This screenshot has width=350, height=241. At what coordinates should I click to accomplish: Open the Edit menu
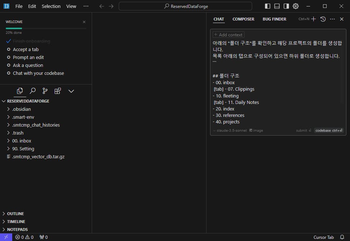[x=32, y=6]
